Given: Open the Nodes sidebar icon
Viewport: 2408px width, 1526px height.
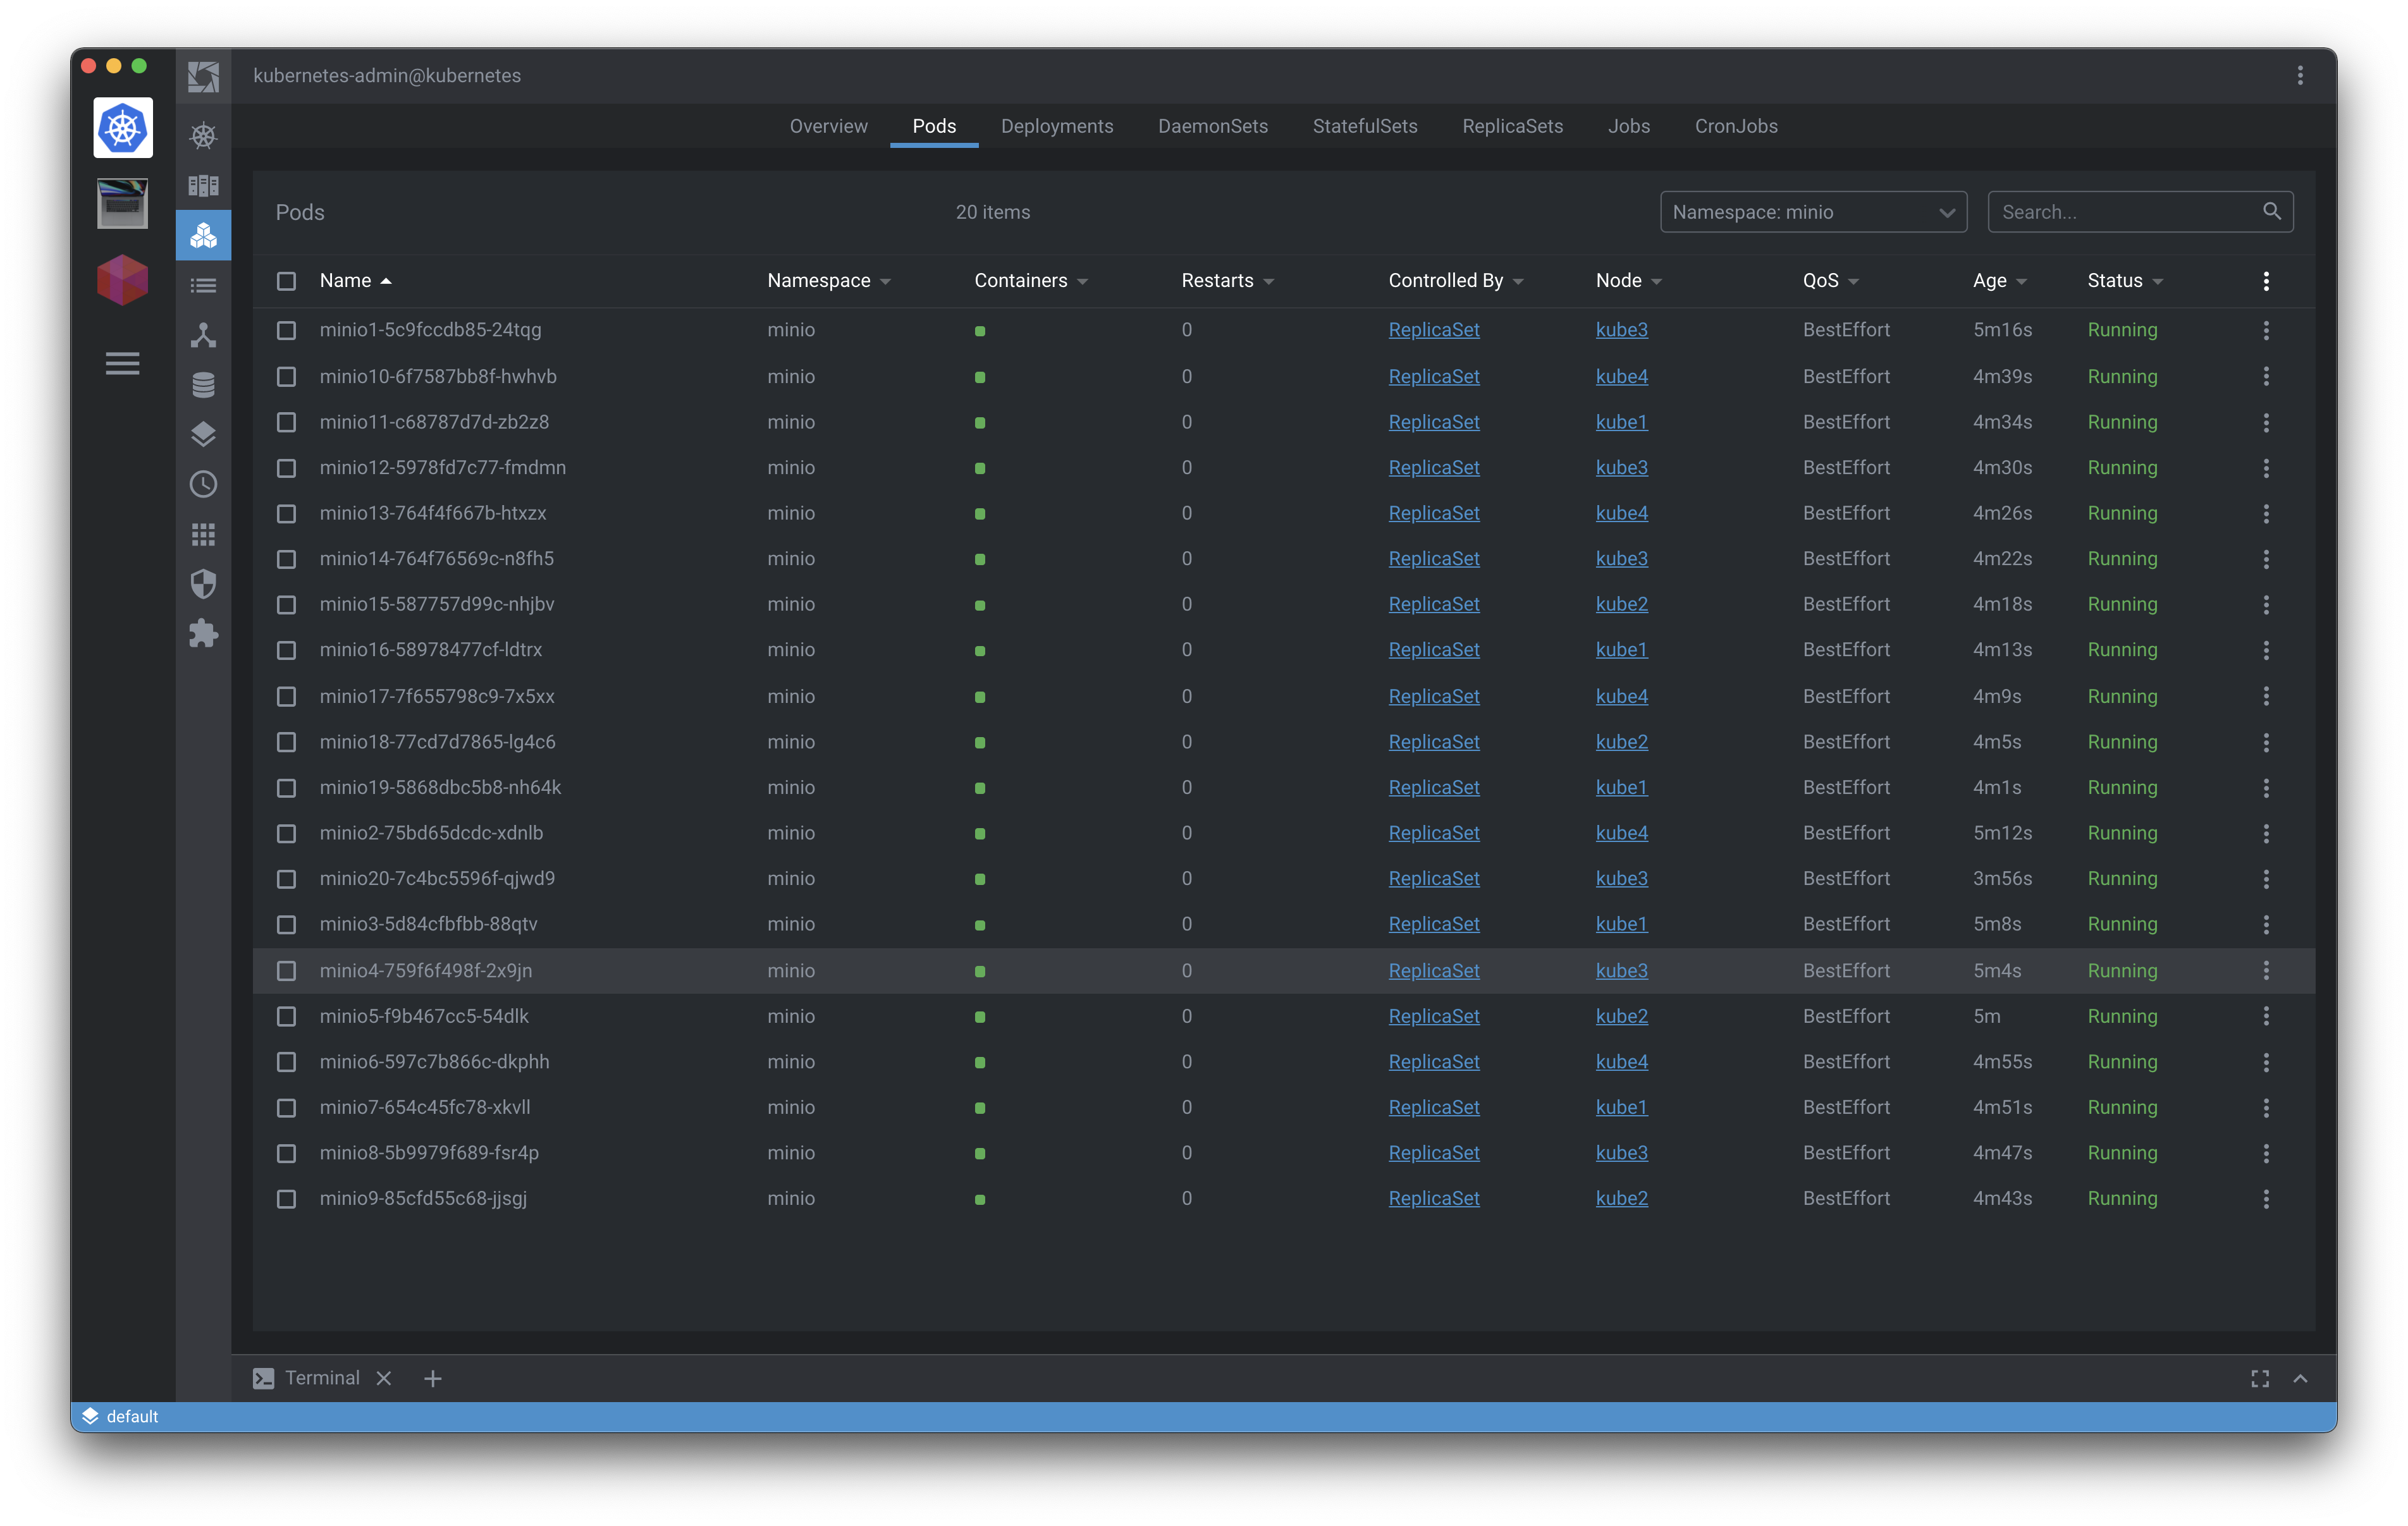Looking at the screenshot, I should click(x=204, y=185).
